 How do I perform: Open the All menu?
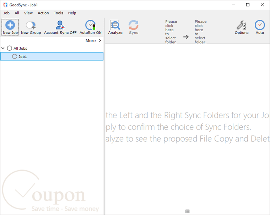(17, 13)
